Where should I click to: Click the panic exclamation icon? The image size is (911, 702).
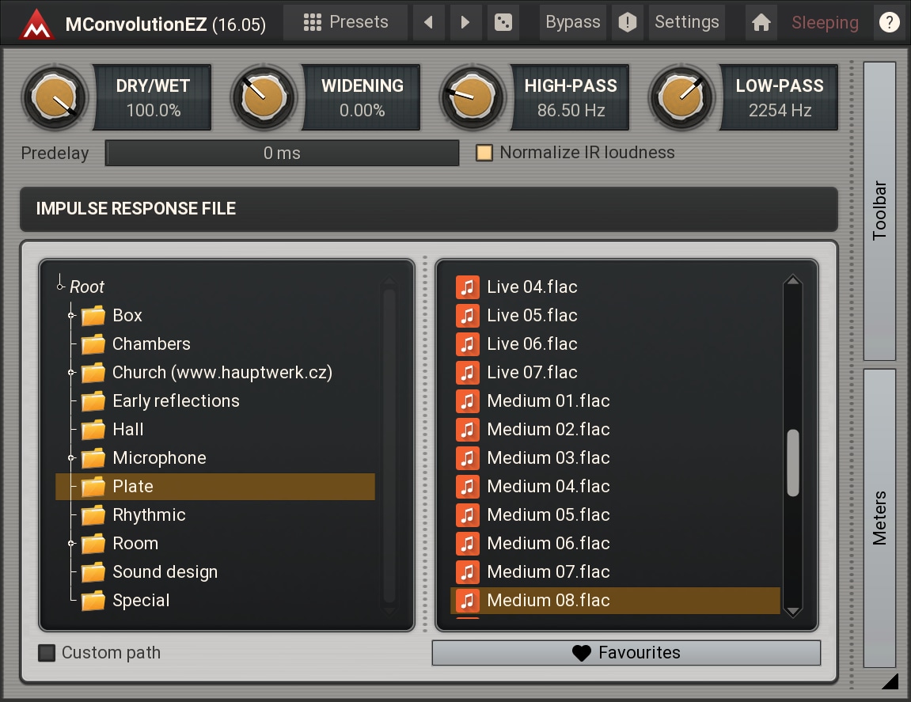point(628,22)
